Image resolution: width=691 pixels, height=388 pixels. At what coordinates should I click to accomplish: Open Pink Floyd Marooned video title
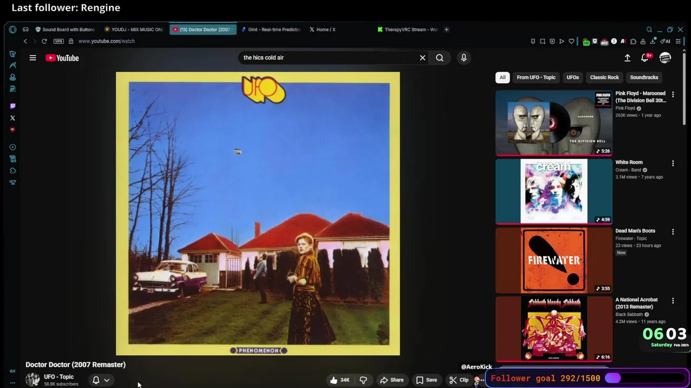pos(641,96)
